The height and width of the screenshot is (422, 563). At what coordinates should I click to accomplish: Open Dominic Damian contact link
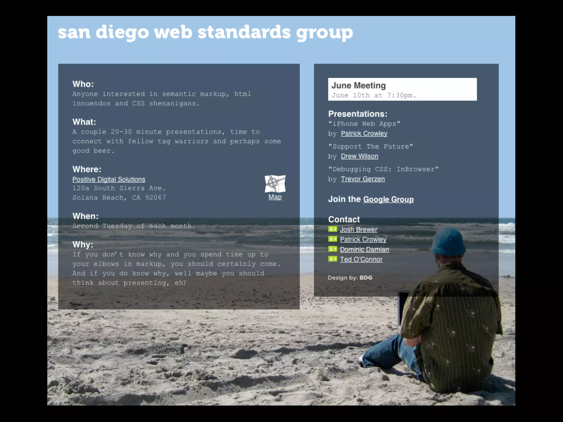pos(364,249)
